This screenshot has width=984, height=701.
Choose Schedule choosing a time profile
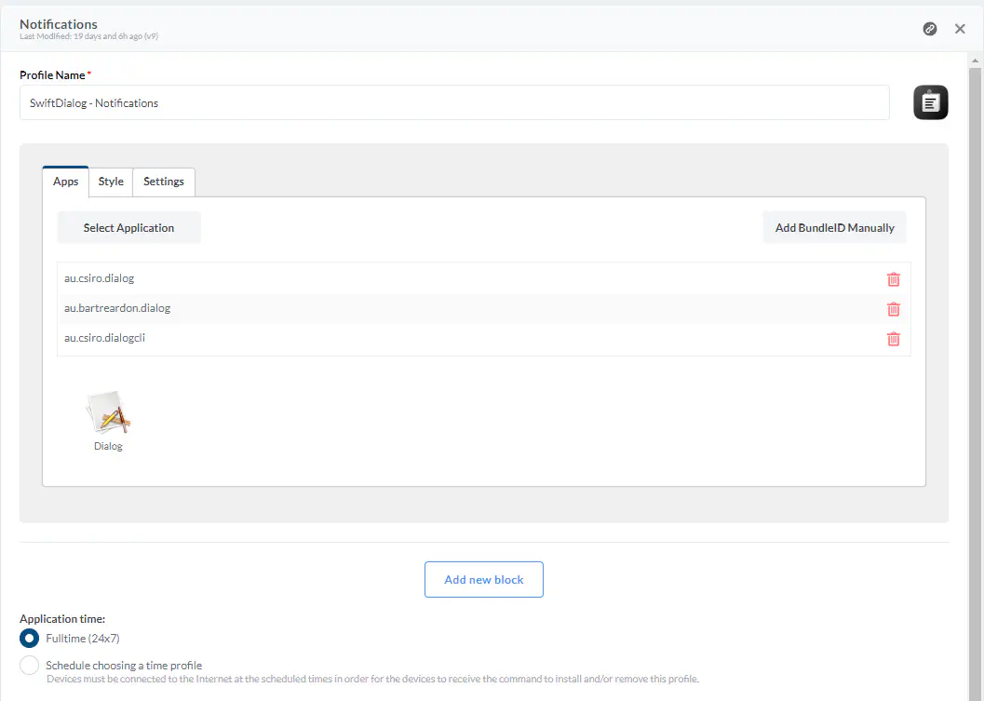tap(30, 666)
